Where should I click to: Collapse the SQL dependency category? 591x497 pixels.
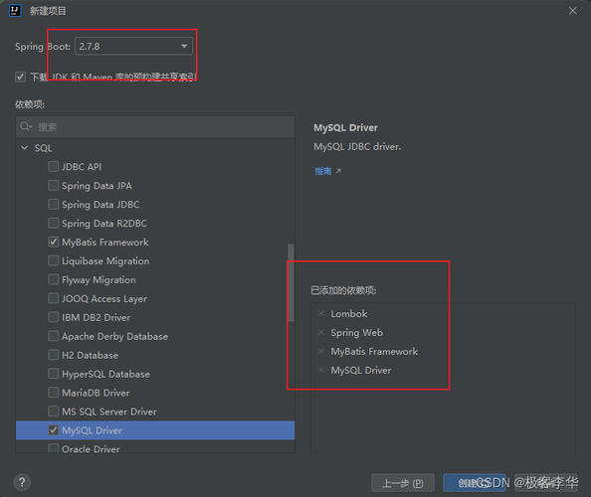pos(25,148)
